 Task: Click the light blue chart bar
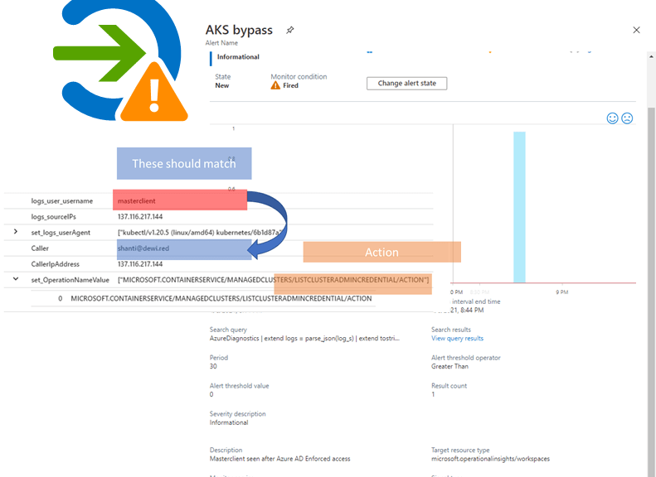(x=519, y=207)
